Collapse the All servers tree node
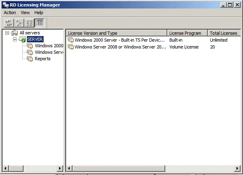This screenshot has width=243, height=175. click(x=7, y=33)
